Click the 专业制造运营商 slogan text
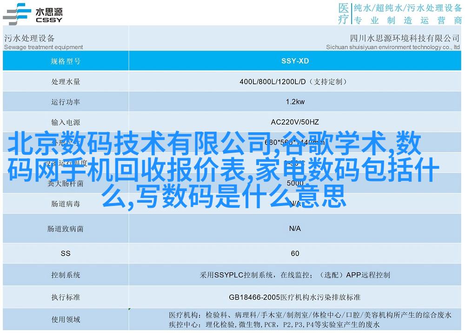 point(408,20)
